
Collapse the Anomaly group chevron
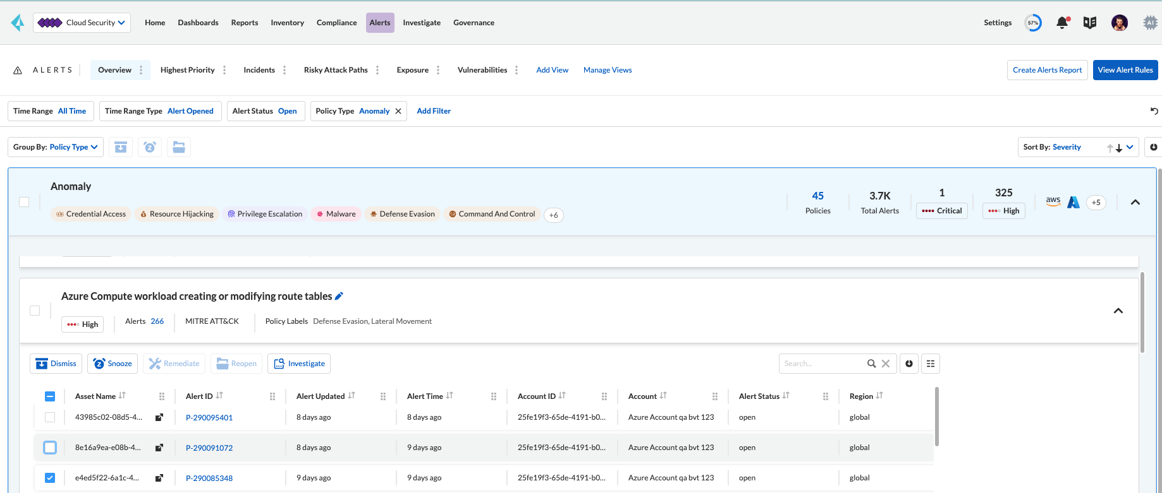point(1135,202)
